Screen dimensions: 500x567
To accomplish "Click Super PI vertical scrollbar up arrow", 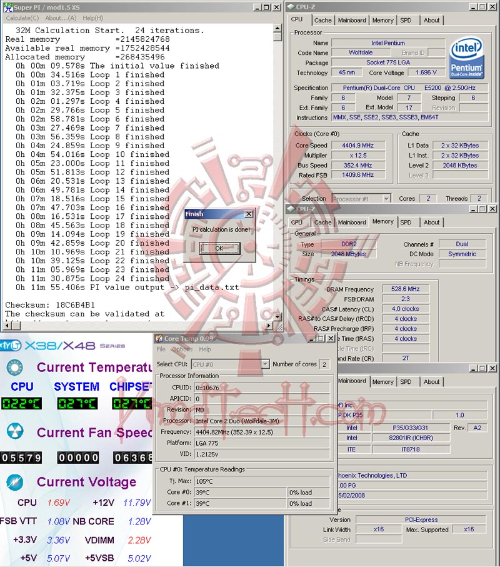I will [x=277, y=28].
